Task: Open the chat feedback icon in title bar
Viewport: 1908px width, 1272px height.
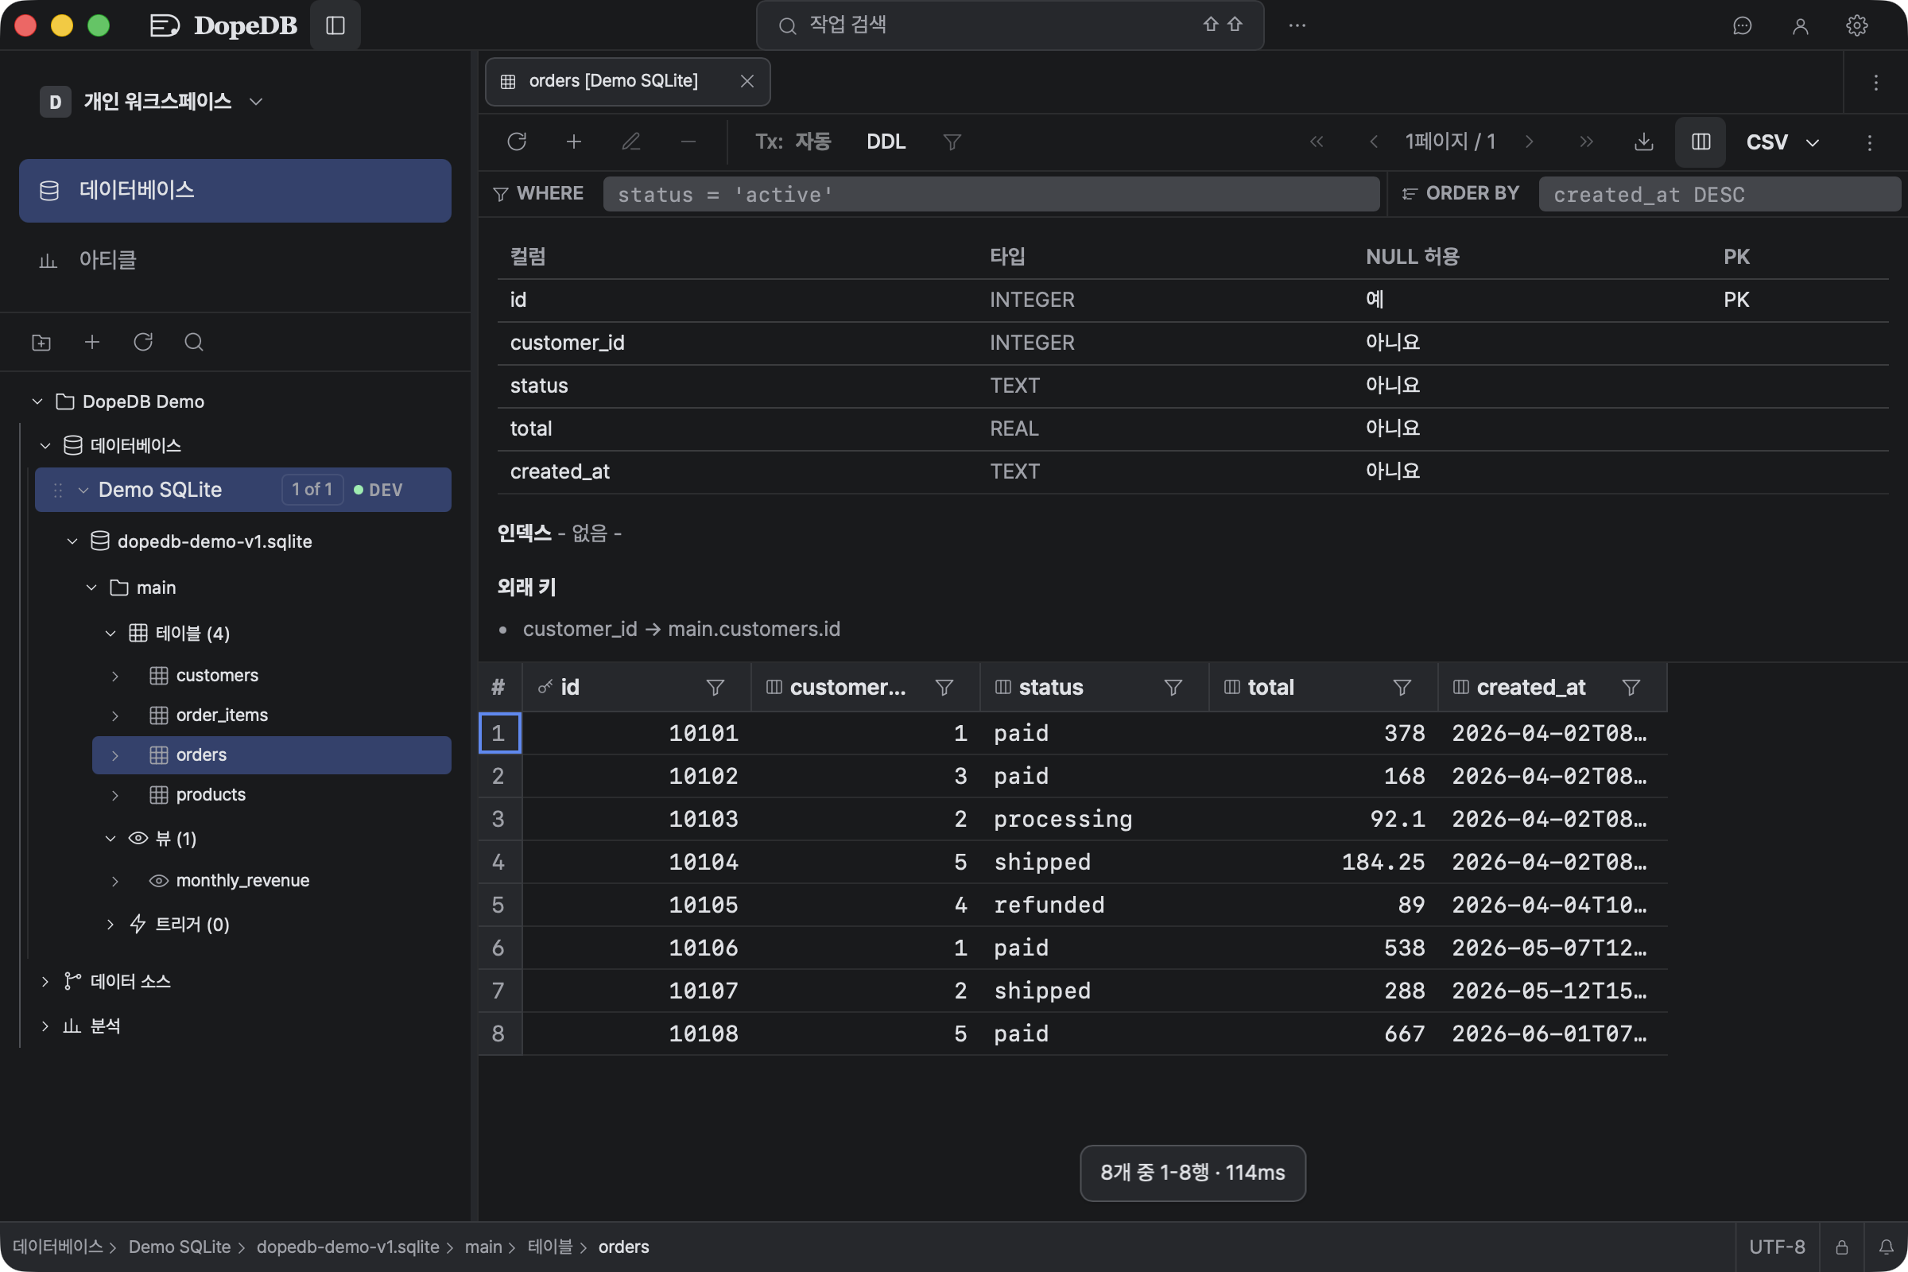Action: pos(1743,26)
